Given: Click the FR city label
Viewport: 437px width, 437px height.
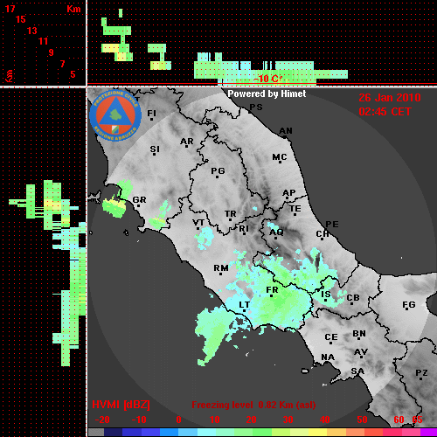Looking at the screenshot, I should coord(272,290).
